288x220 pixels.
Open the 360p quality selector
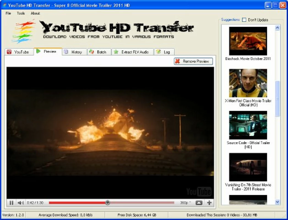pyautogui.click(x=185, y=203)
